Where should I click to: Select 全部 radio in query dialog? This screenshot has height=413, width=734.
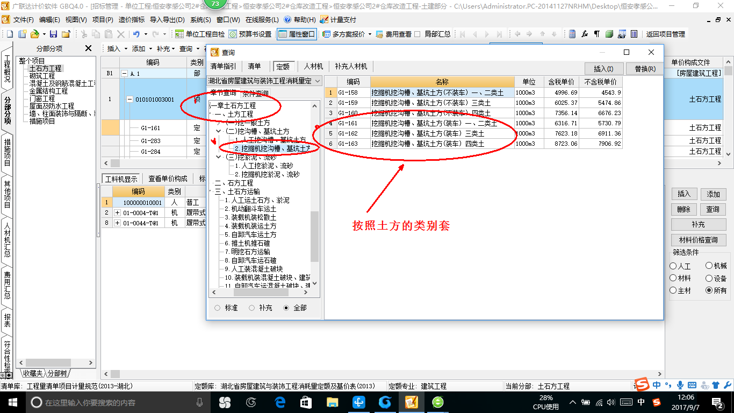pos(286,308)
